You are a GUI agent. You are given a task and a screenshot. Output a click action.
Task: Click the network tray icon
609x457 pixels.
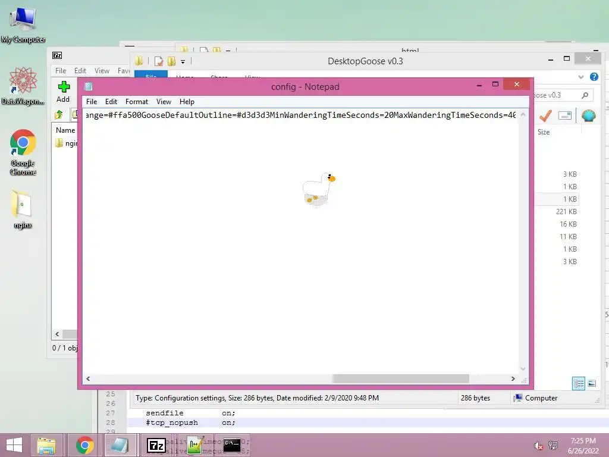pyautogui.click(x=553, y=446)
